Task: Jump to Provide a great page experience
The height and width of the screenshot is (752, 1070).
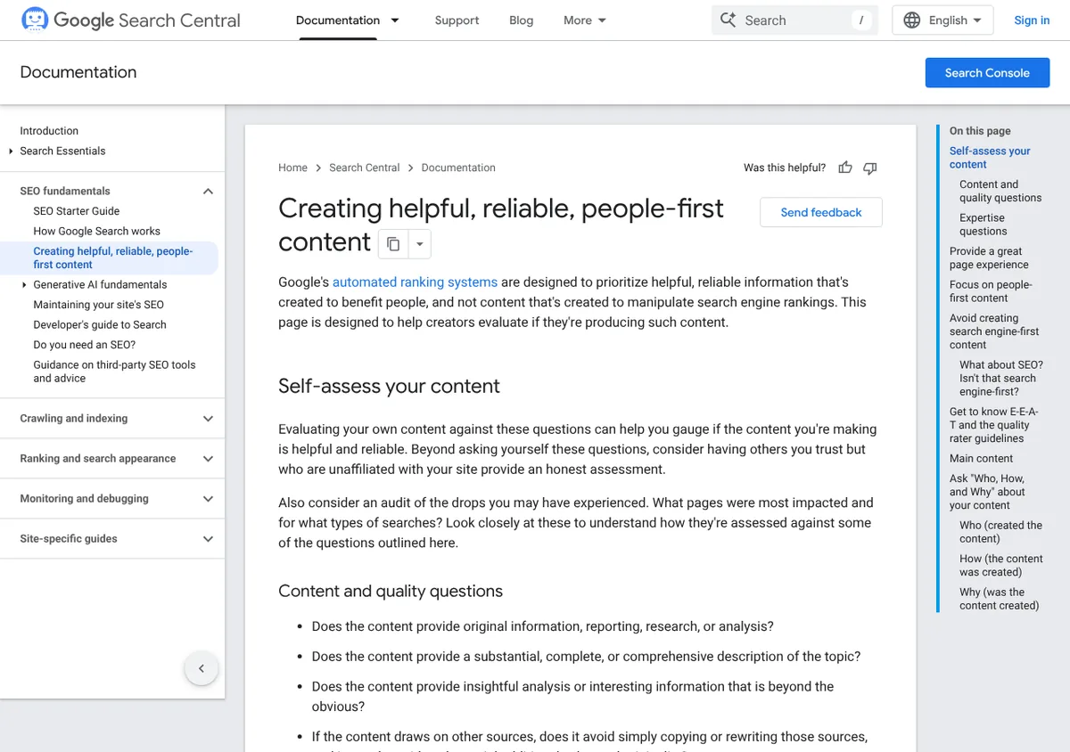Action: pyautogui.click(x=989, y=257)
